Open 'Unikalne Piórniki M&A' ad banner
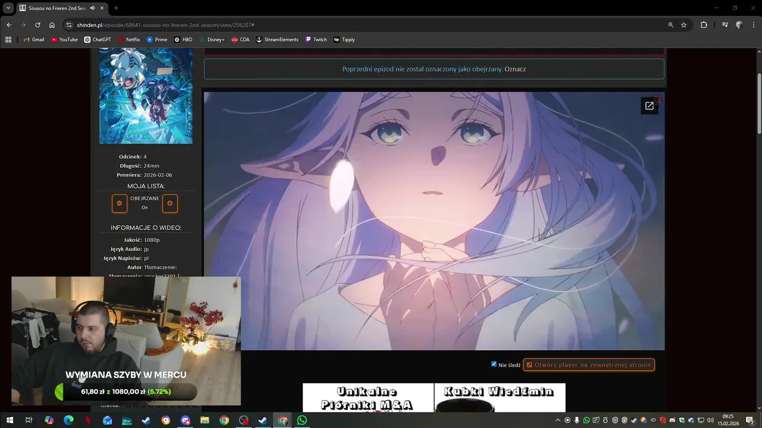Image resolution: width=762 pixels, height=428 pixels. pos(368,398)
